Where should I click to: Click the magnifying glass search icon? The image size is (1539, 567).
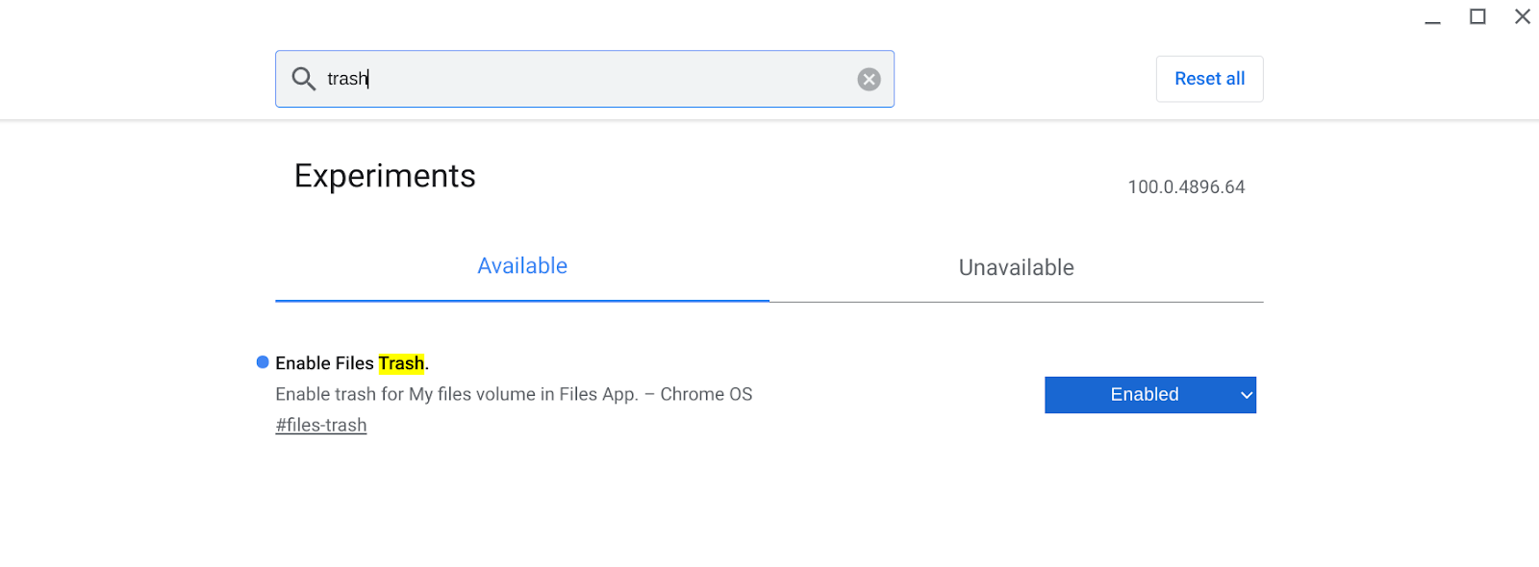(303, 79)
